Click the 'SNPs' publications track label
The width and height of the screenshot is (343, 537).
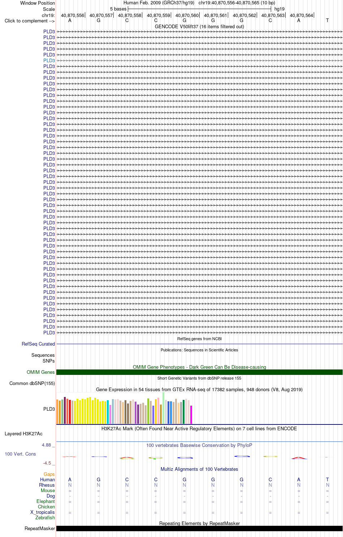click(49, 361)
